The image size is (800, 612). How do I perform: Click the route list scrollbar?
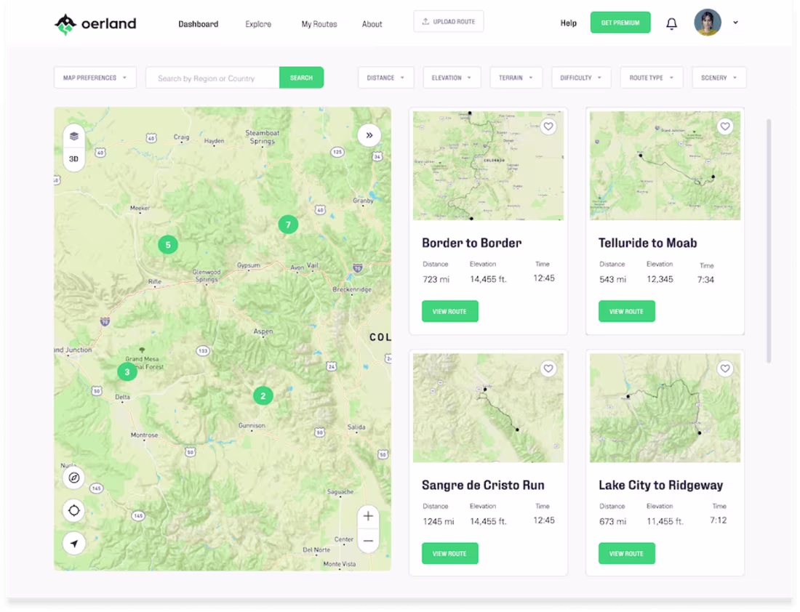click(769, 241)
